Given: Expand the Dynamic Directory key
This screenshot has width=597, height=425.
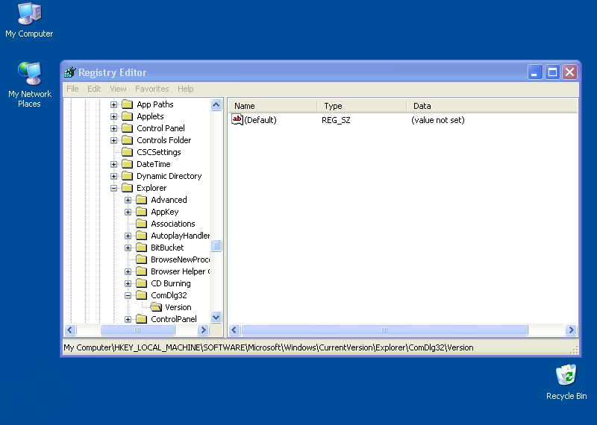Looking at the screenshot, I should pyautogui.click(x=113, y=176).
